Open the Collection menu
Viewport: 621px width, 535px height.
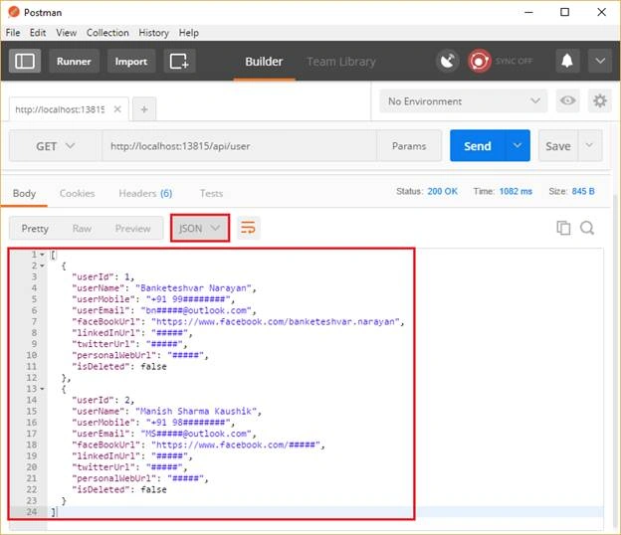(x=107, y=33)
